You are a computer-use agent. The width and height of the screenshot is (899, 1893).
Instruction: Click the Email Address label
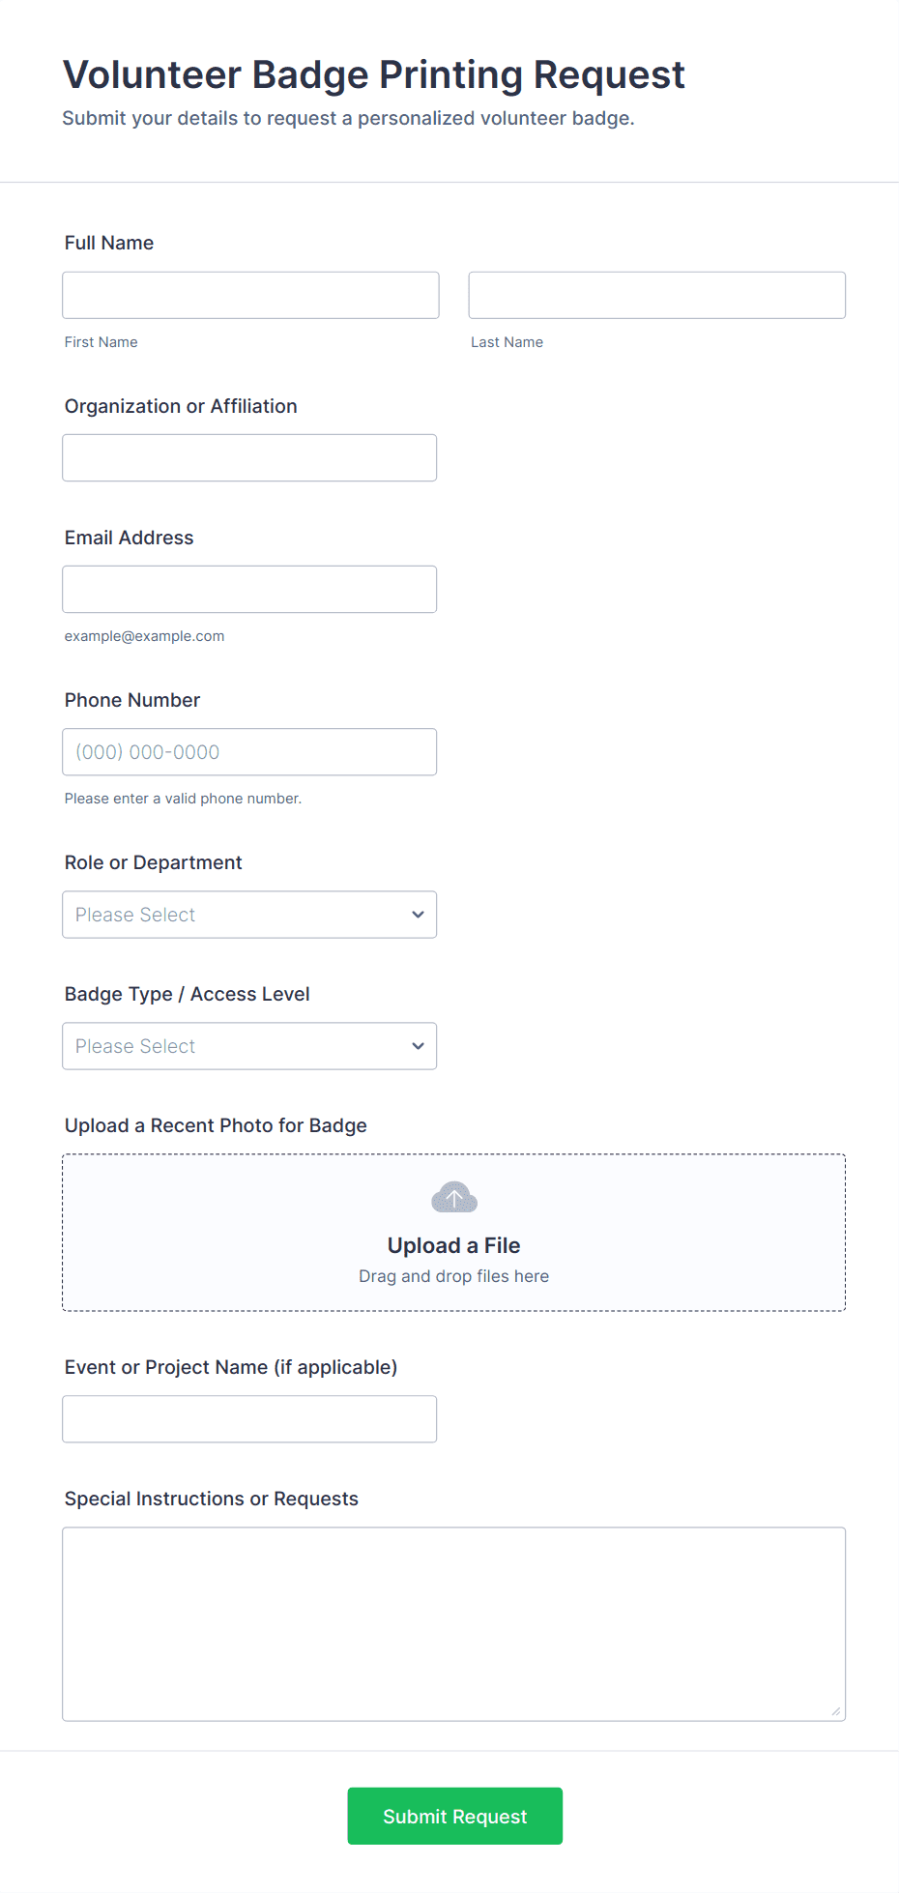pos(129,538)
